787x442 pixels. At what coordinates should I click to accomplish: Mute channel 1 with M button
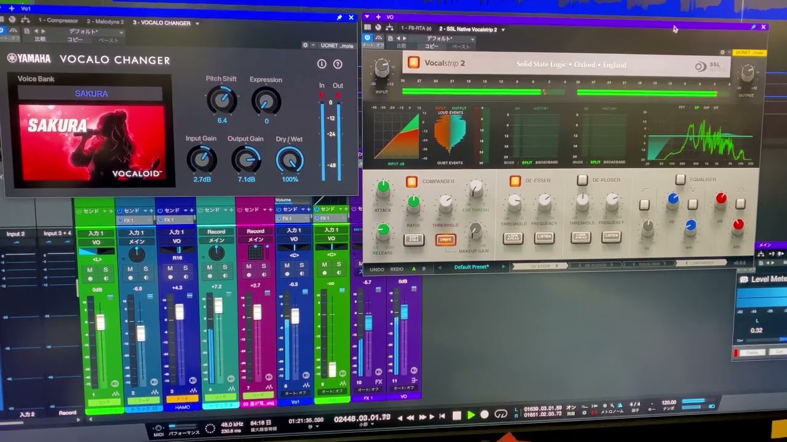click(x=90, y=269)
